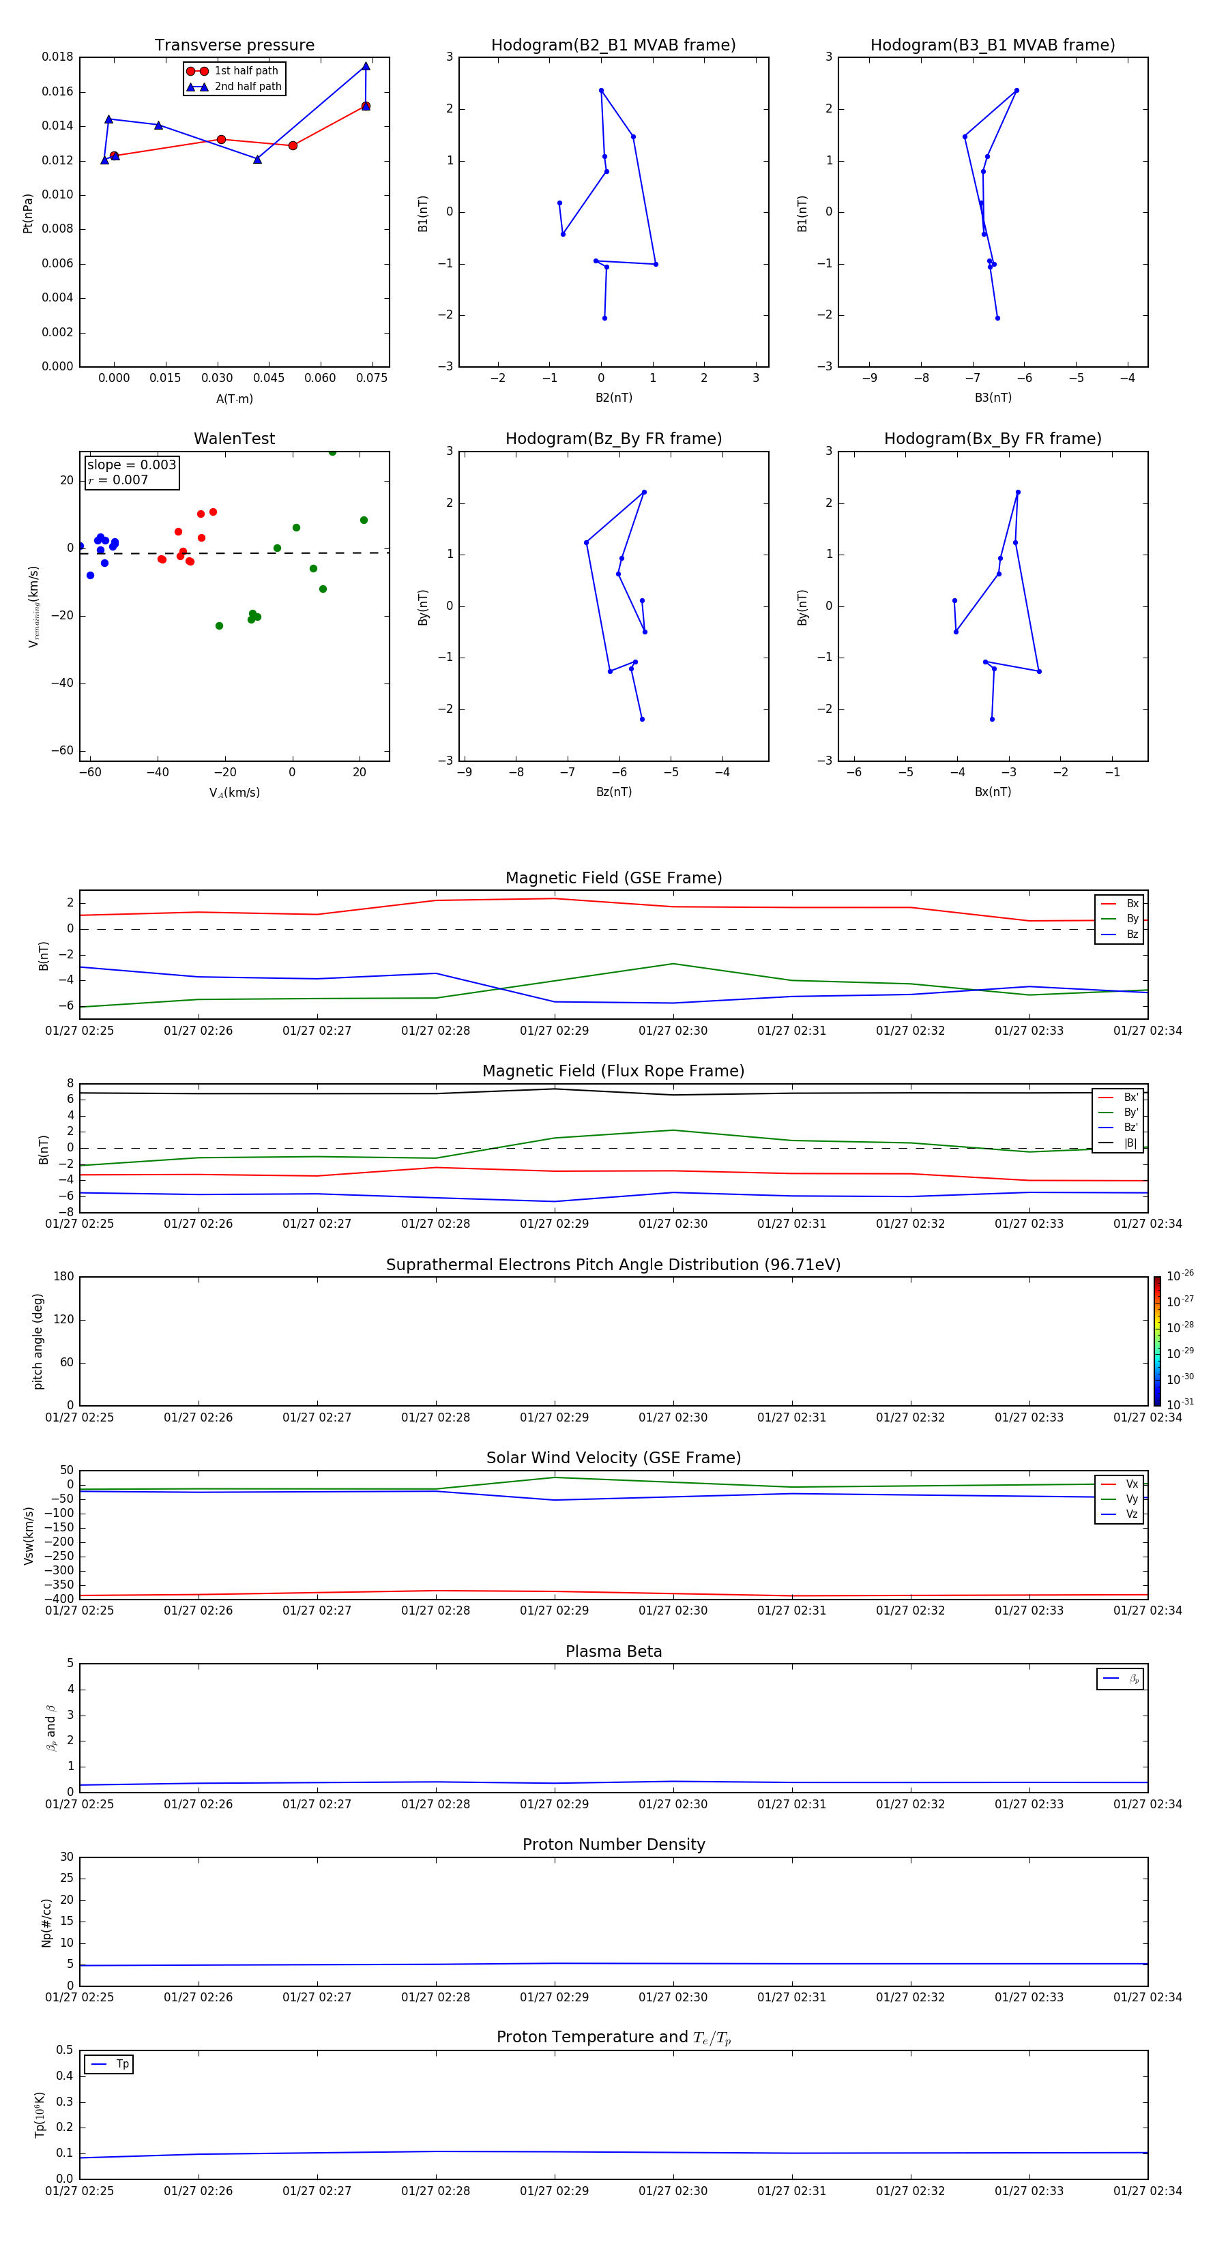This screenshot has height=2251, width=1228.
Task: Click the "Tp" legend in Proton Temperature panel
Action: [x=109, y=2064]
